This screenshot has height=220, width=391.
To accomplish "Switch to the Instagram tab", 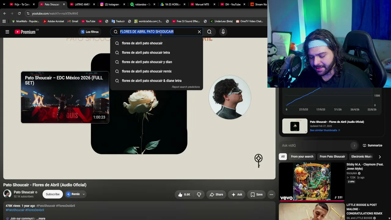I will click(112, 5).
